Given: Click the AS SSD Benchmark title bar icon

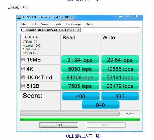Looking at the screenshot, I should (x=19, y=17).
